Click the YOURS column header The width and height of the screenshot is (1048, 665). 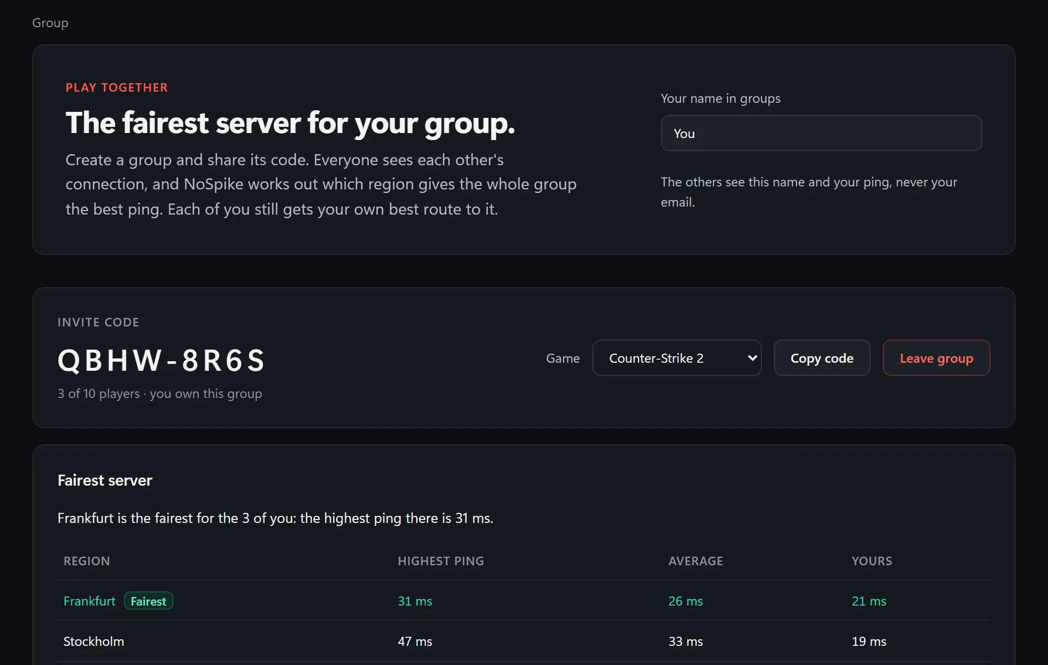(872, 561)
